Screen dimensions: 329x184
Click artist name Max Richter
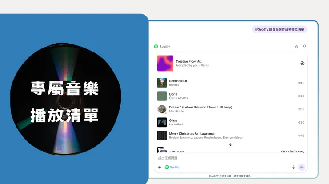pyautogui.click(x=177, y=112)
